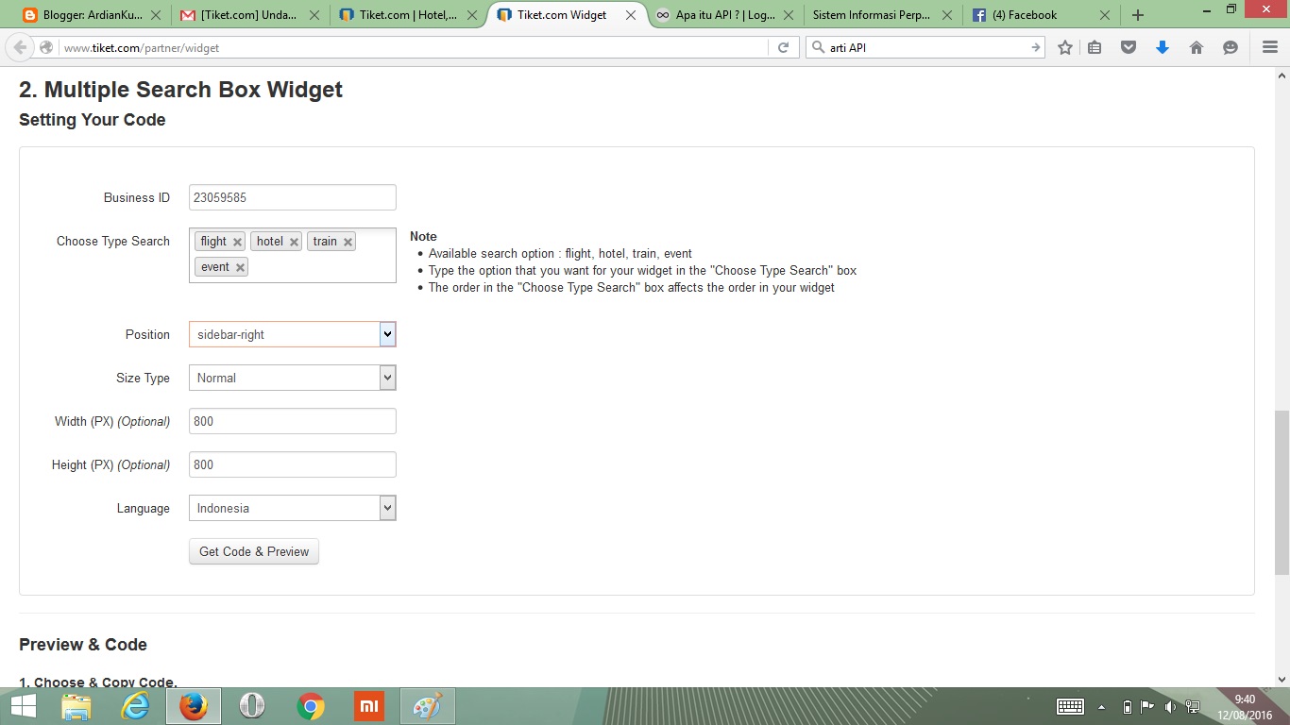1290x725 pixels.
Task: Switch to the Tiket.com | Hotel tab
Action: pos(408,15)
